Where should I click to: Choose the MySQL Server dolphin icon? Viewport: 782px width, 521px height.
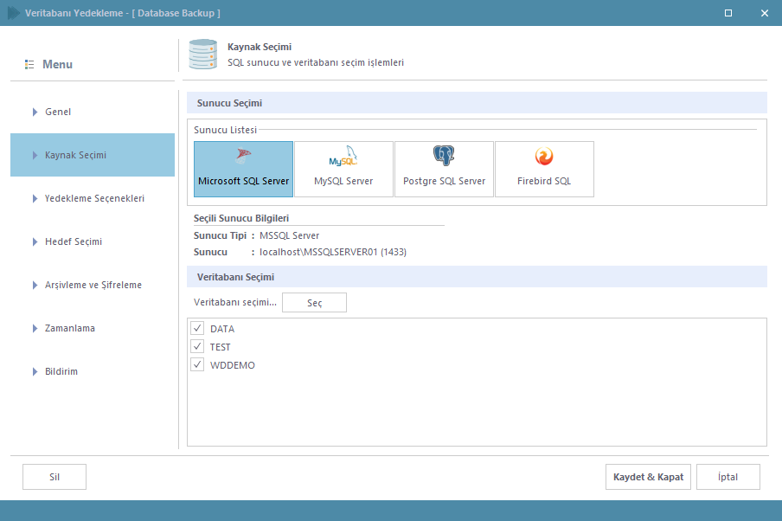point(343,158)
